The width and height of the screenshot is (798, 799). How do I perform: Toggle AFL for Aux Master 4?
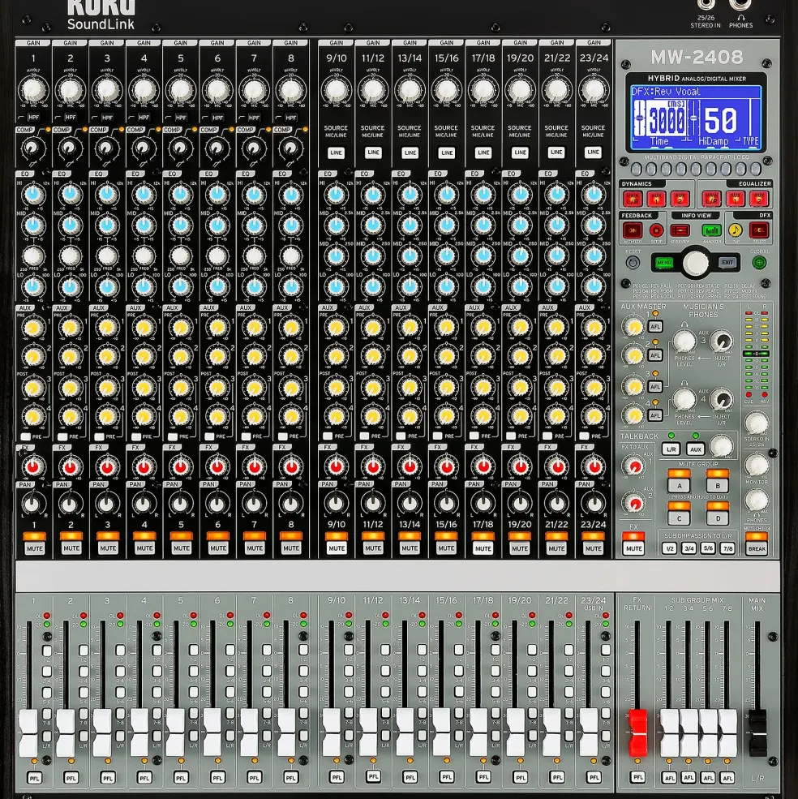[655, 416]
